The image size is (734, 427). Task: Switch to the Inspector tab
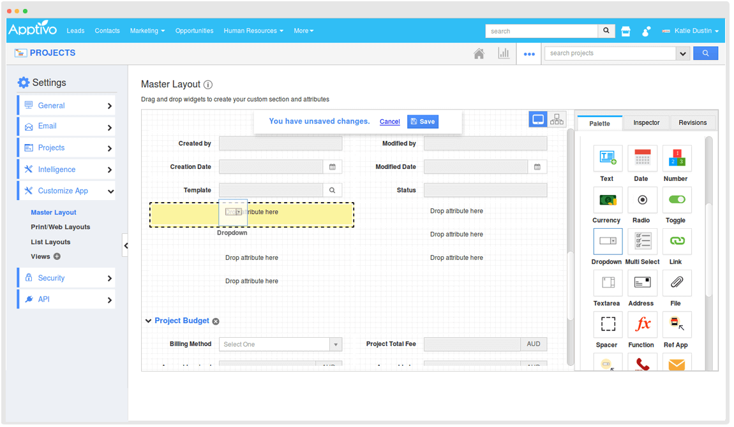pyautogui.click(x=646, y=122)
